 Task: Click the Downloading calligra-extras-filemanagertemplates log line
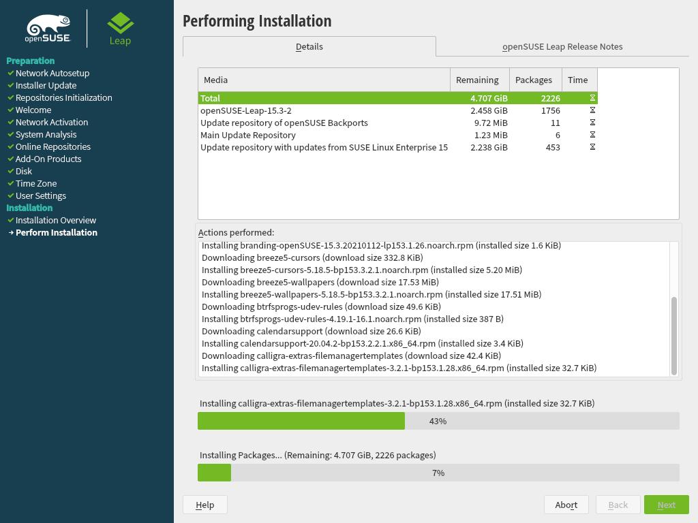[x=351, y=355]
